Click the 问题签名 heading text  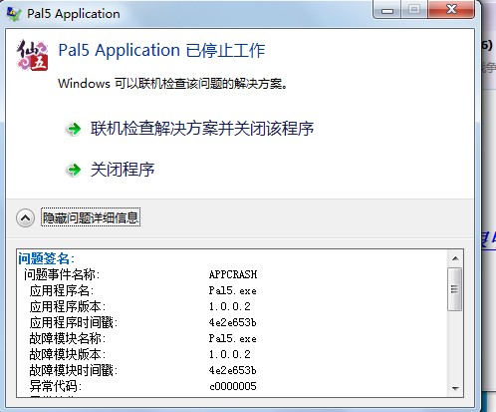(47, 258)
